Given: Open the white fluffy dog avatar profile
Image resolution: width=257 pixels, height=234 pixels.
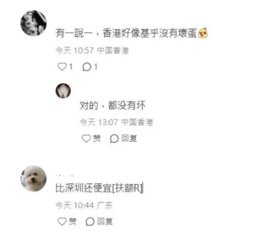Looking at the screenshot, I should point(34,178).
